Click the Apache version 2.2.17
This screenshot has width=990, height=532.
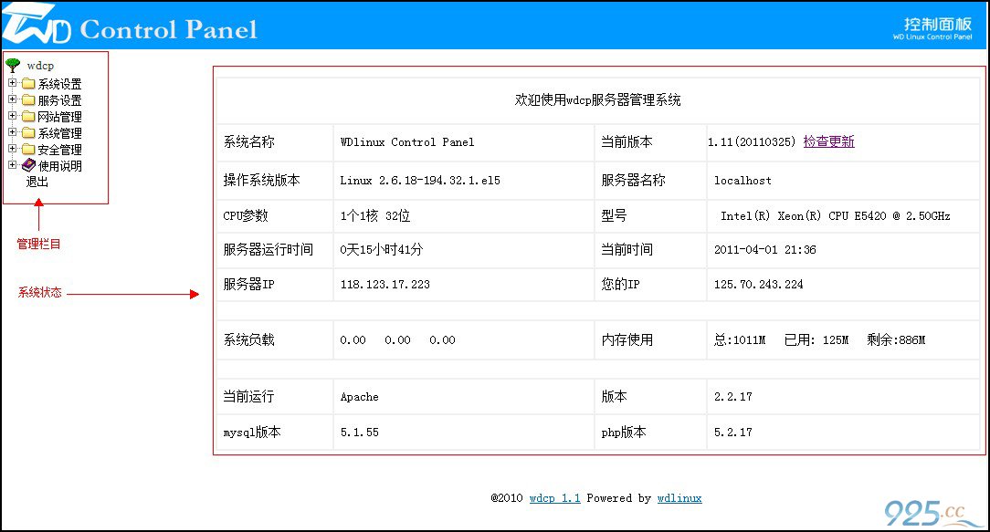click(733, 396)
